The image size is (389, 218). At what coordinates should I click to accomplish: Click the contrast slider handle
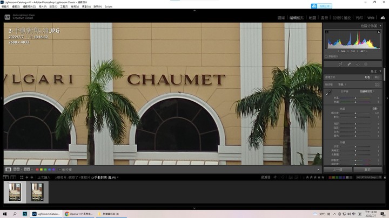pos(356,117)
